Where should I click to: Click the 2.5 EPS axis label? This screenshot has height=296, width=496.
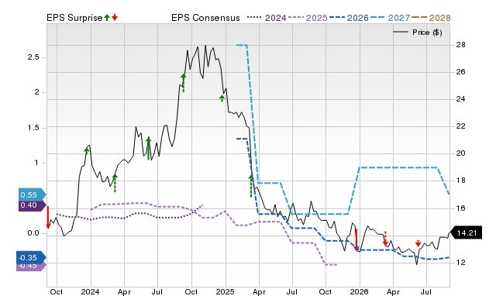point(33,57)
